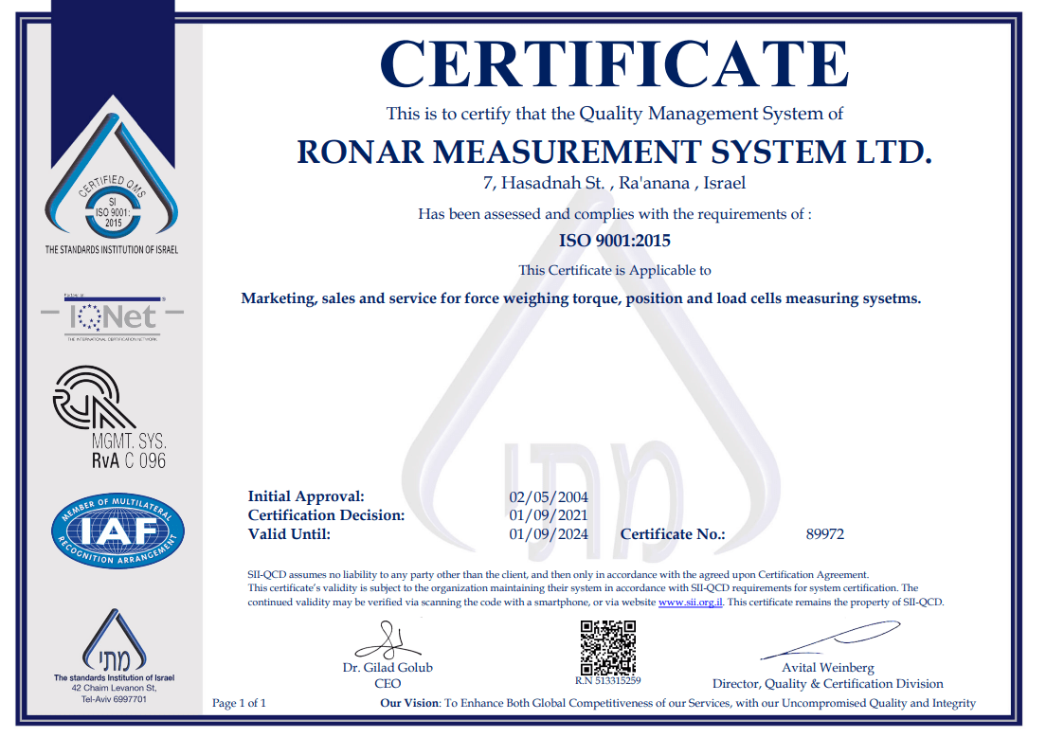
Task: Click the name Avital Weinberg
Action: 828,667
